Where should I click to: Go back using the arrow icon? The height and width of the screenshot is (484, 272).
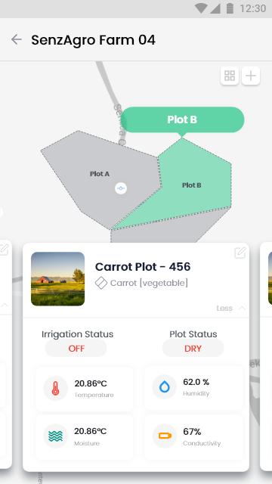[x=16, y=39]
